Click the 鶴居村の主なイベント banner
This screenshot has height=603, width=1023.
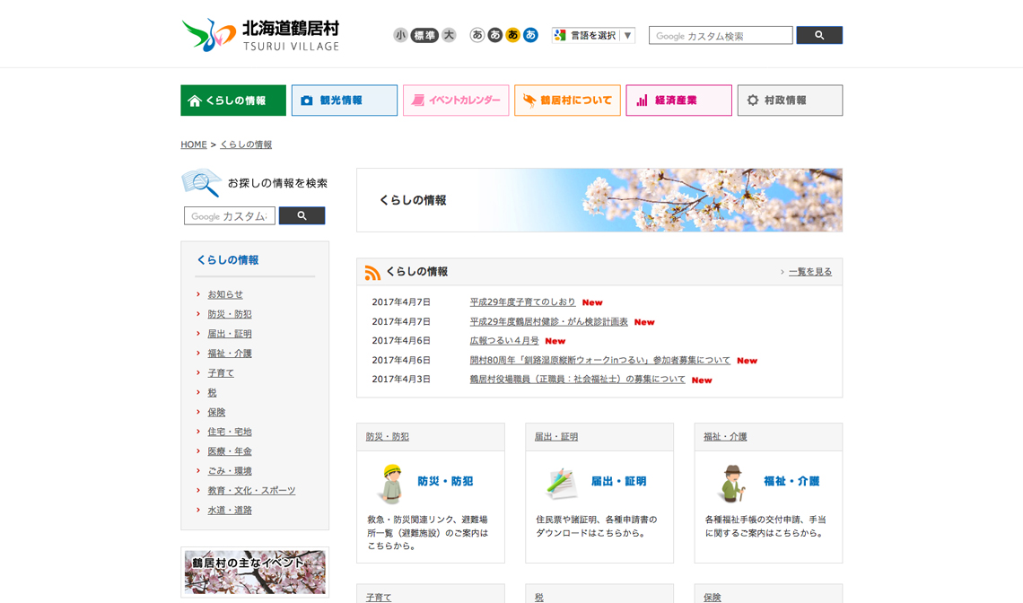tap(255, 572)
